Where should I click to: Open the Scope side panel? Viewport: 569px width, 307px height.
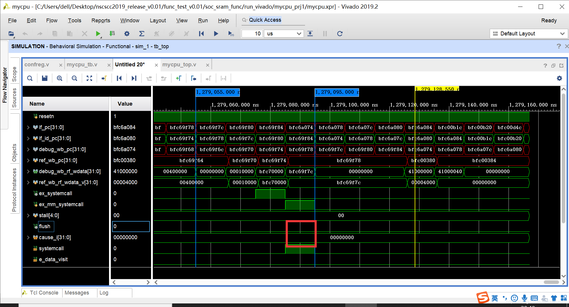point(15,74)
